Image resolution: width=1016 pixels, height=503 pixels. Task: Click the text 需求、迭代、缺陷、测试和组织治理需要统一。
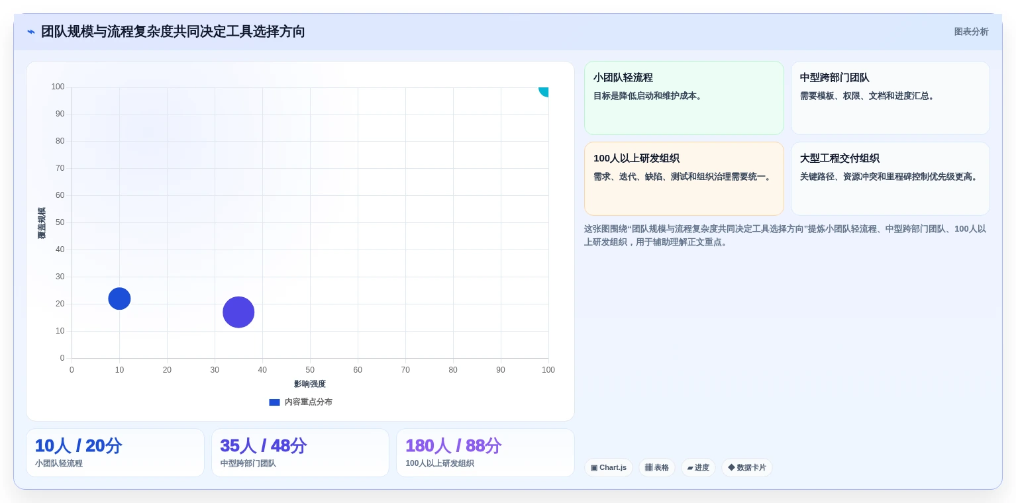coord(684,177)
